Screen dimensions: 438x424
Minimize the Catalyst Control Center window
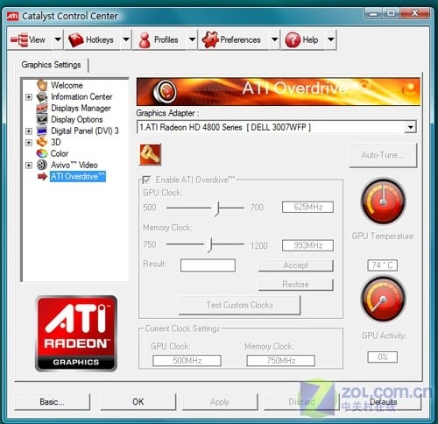click(373, 13)
